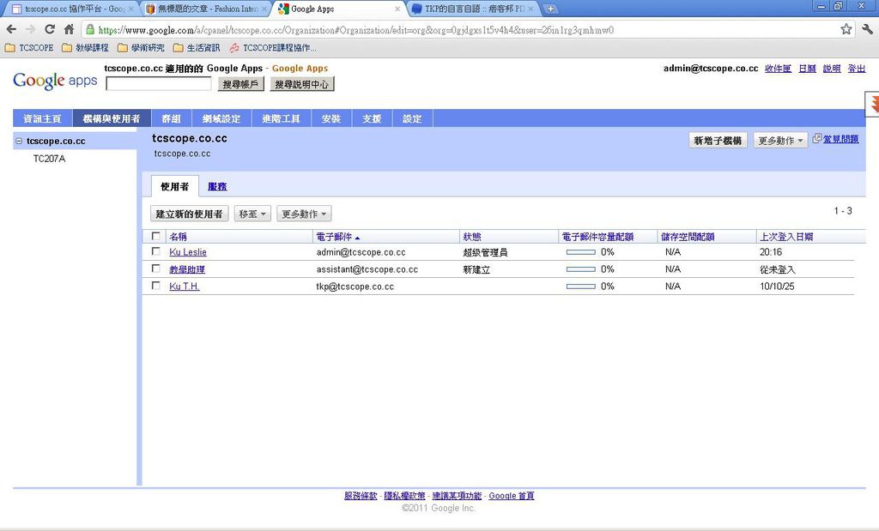Click the email quota bar for admin@tcscope.co.cc
Screen dimensions: 879x531
[581, 252]
